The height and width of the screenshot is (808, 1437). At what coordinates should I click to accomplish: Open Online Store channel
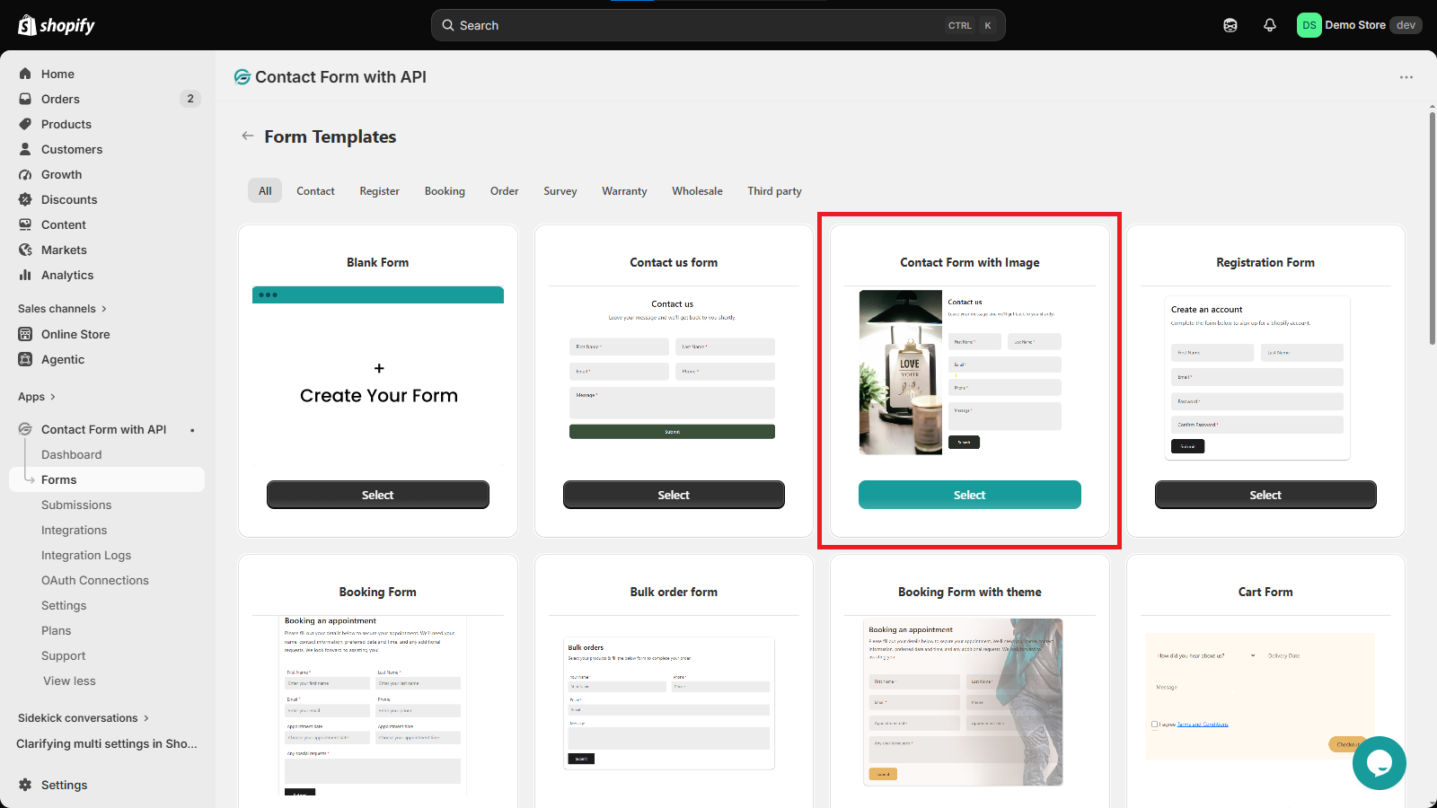pos(75,334)
